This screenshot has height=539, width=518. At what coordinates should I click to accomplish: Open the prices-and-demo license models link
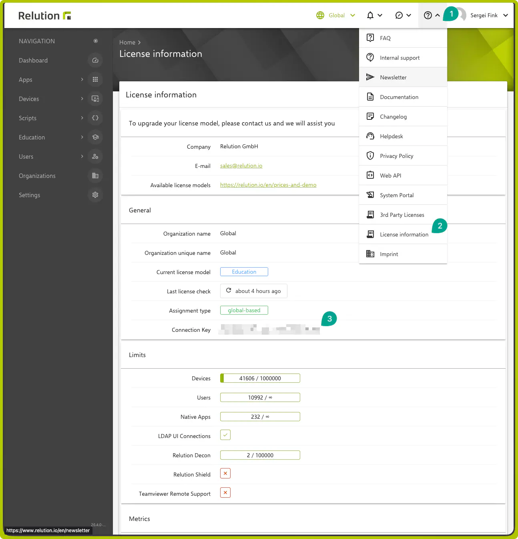point(268,185)
